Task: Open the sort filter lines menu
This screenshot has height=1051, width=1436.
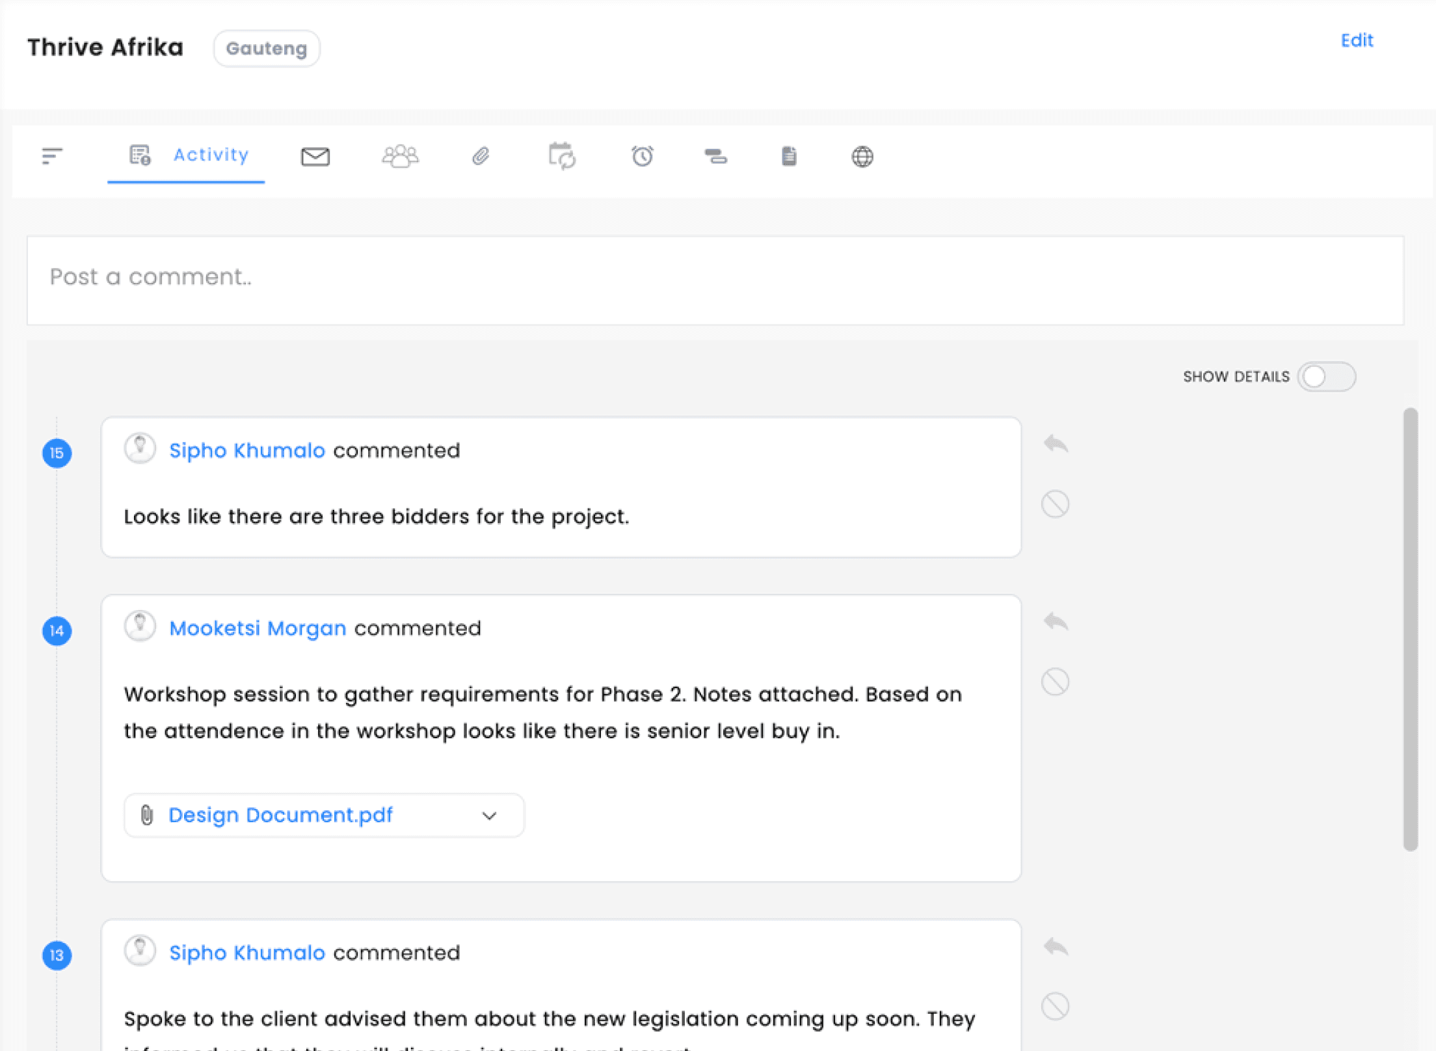Action: pyautogui.click(x=52, y=156)
